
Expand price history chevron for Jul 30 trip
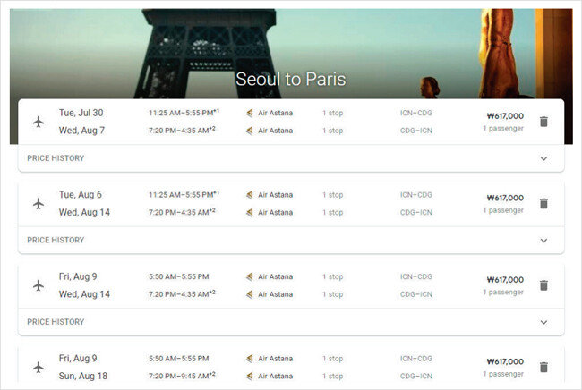click(x=543, y=158)
